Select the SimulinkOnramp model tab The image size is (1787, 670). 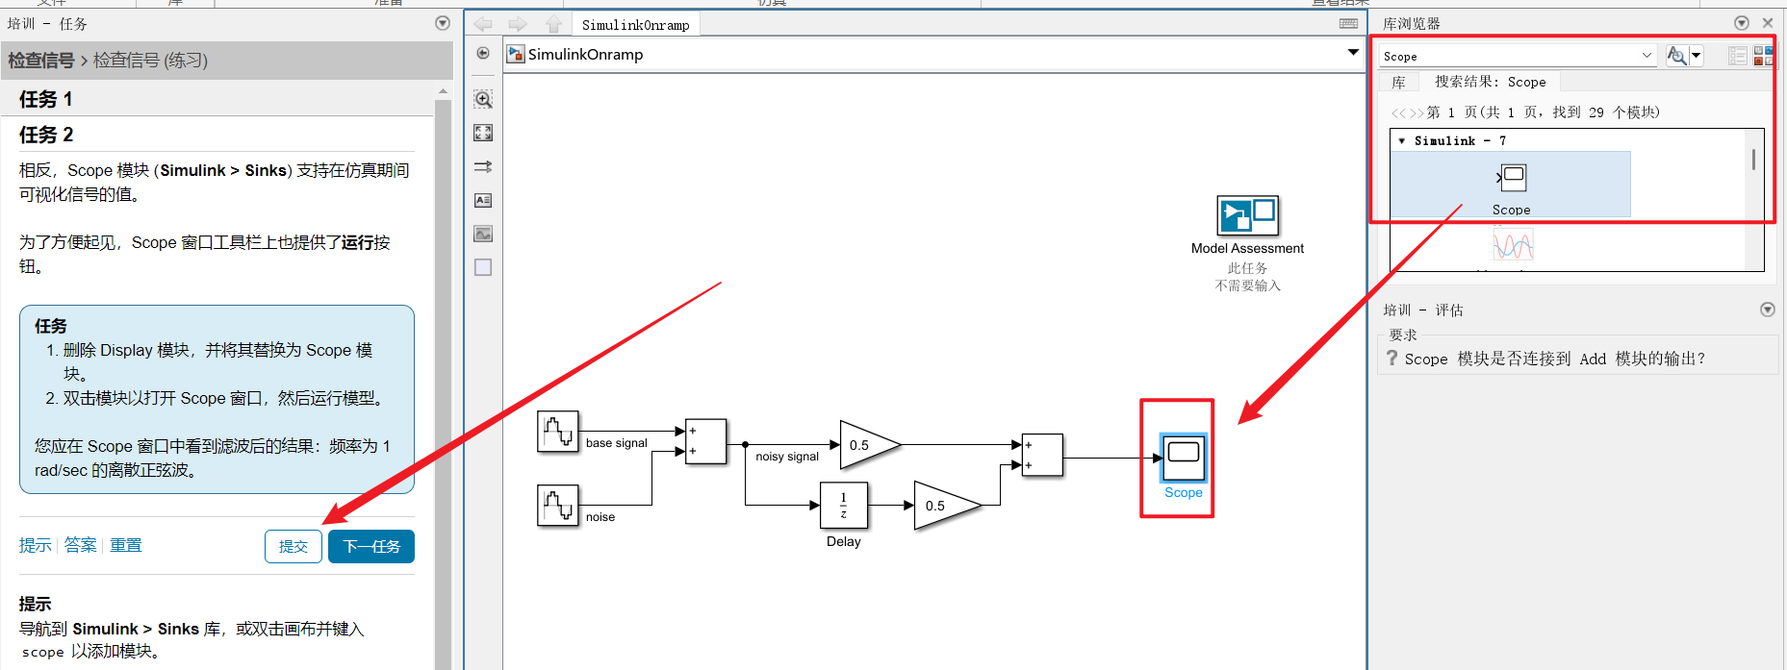(635, 25)
